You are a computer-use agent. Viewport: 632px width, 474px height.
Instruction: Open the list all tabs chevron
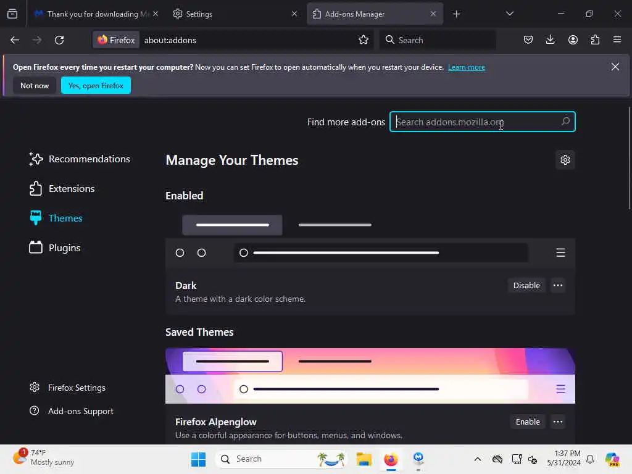point(510,14)
